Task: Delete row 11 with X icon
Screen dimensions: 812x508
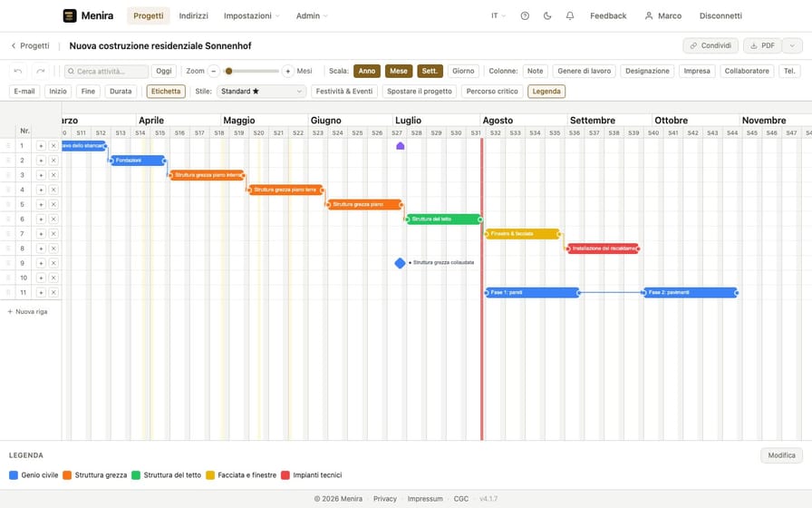Action: coord(53,292)
